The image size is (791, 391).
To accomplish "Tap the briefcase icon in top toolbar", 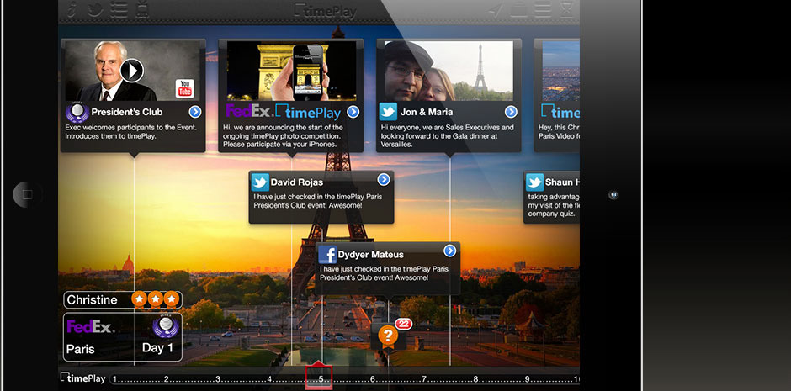I will tap(519, 9).
